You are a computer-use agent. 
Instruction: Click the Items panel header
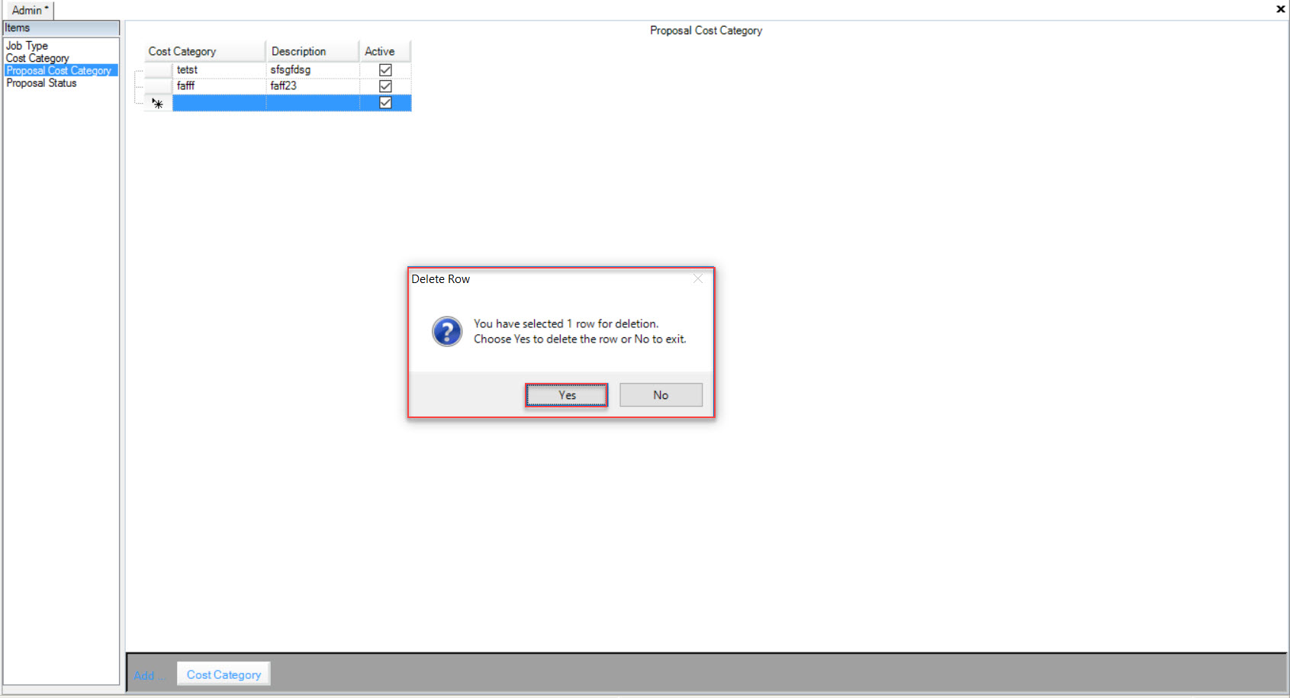pos(61,28)
